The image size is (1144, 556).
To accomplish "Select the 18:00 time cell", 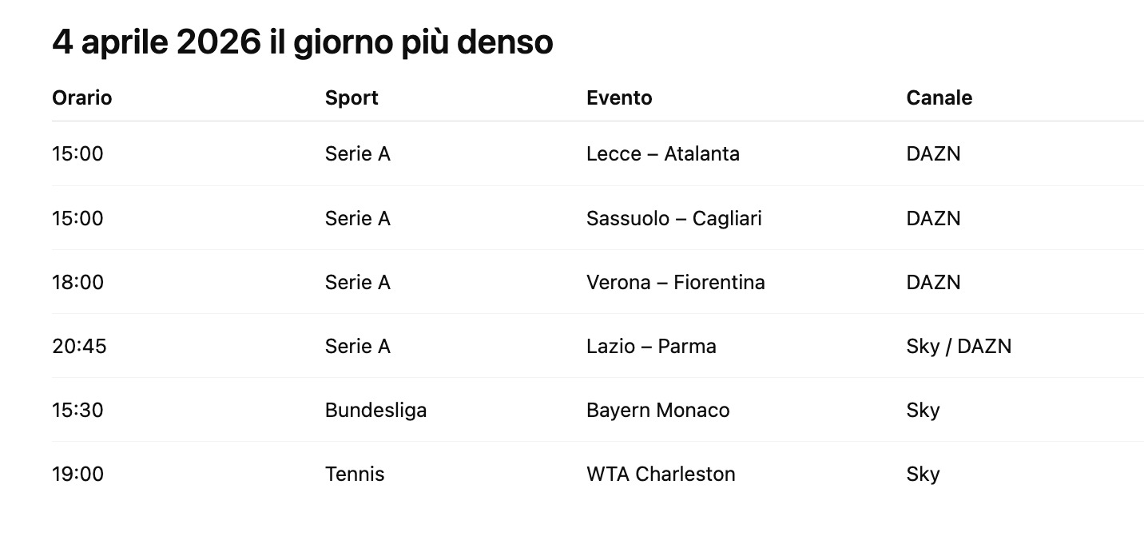I will 77,282.
